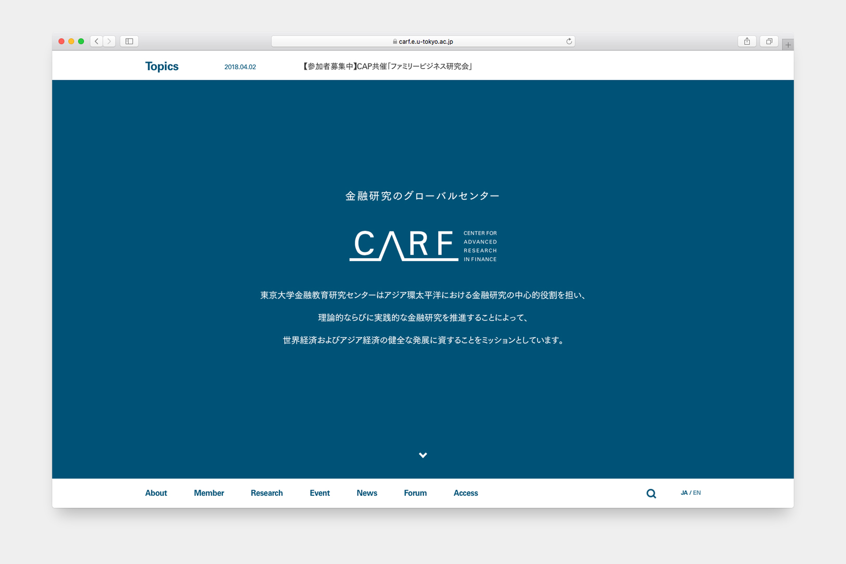Open the Access page link
This screenshot has width=846, height=564.
click(466, 493)
